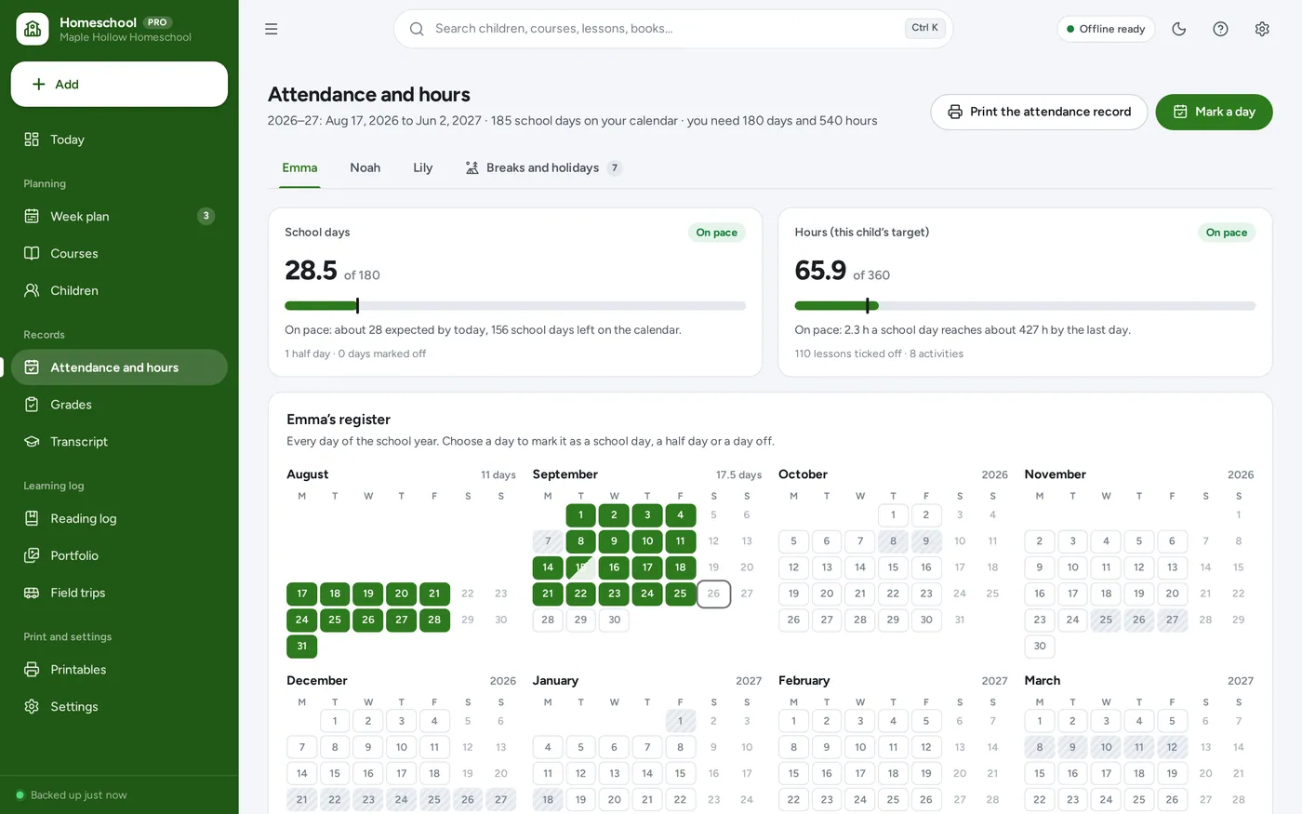Select October 8 shaded break day
The width and height of the screenshot is (1302, 814).
pyautogui.click(x=893, y=541)
